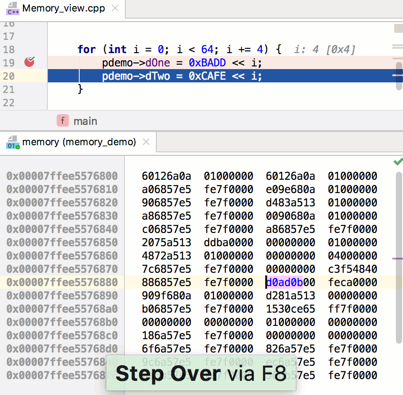Close the Memory_view.cpp tab
Viewport: 403px width, 395px height.
(115, 8)
